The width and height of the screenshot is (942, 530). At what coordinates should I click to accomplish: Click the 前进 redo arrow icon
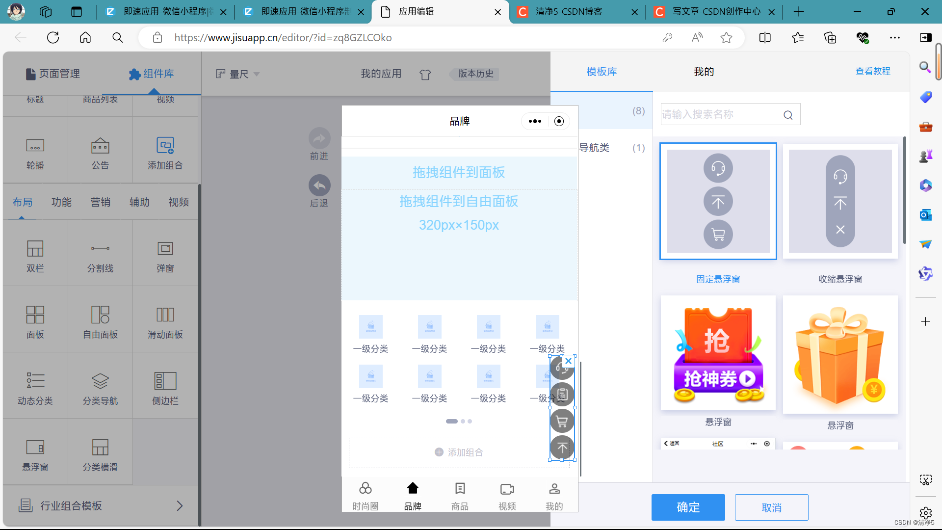pos(319,138)
